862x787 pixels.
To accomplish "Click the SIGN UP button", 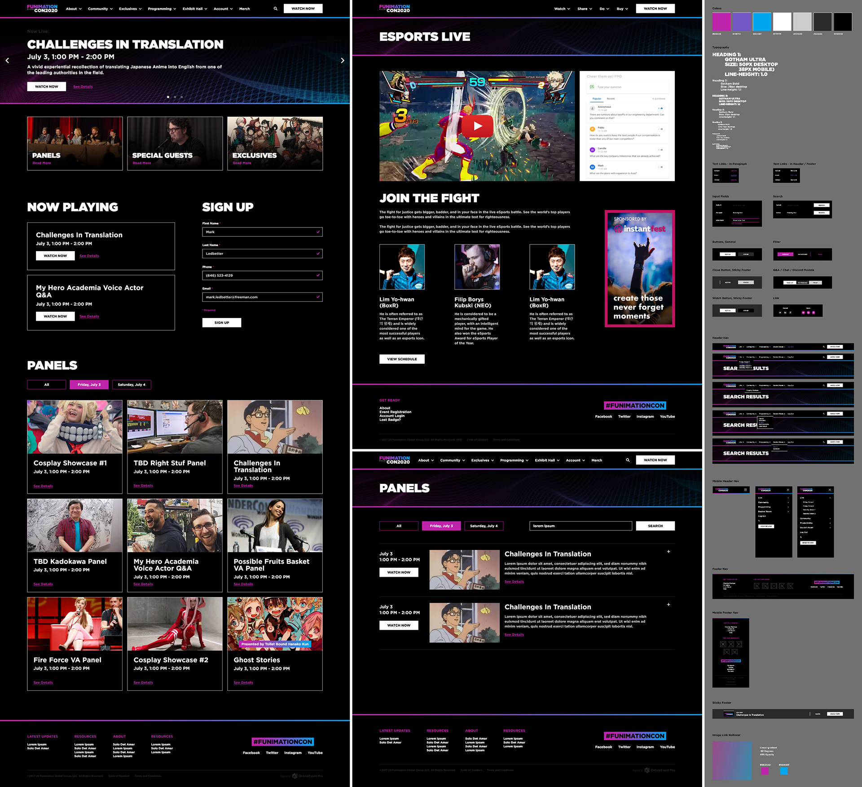I will tap(222, 323).
